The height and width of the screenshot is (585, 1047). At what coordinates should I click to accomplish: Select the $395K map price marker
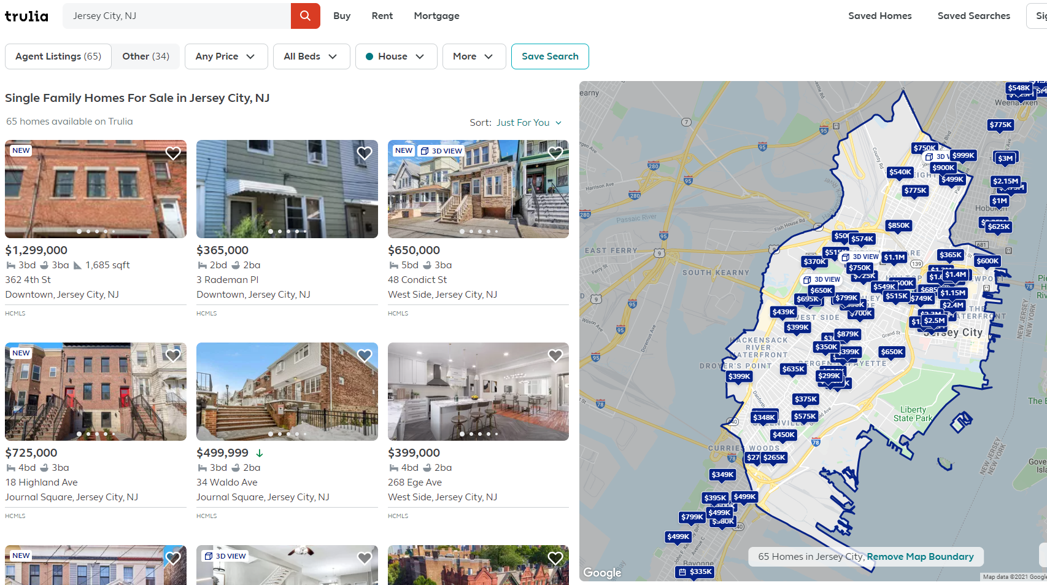[x=715, y=498]
